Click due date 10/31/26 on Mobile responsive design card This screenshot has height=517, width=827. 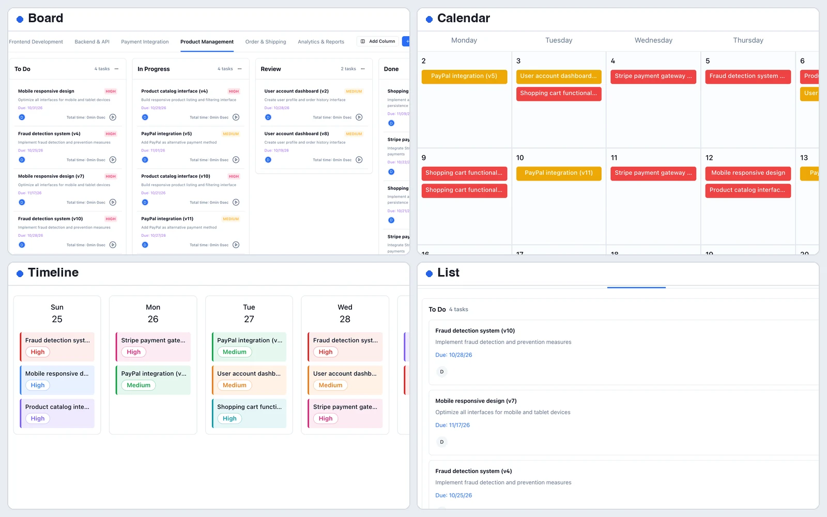click(x=30, y=108)
